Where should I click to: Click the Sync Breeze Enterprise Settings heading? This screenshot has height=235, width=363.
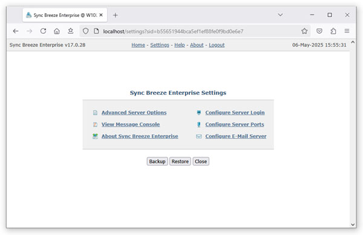[178, 92]
